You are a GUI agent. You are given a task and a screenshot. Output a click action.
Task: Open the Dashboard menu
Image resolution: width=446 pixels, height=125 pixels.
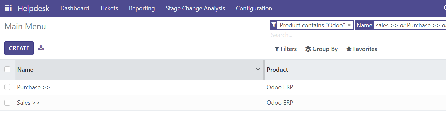click(75, 8)
